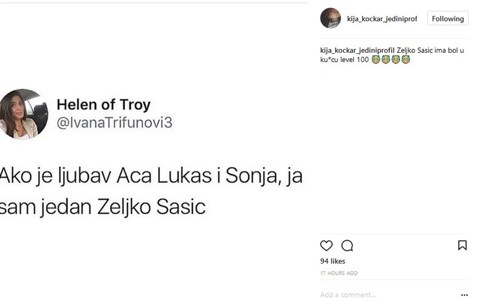Screen dimensions: 478x307
Task: Click Helen of Troy avatar in tweet
Action: click(23, 114)
